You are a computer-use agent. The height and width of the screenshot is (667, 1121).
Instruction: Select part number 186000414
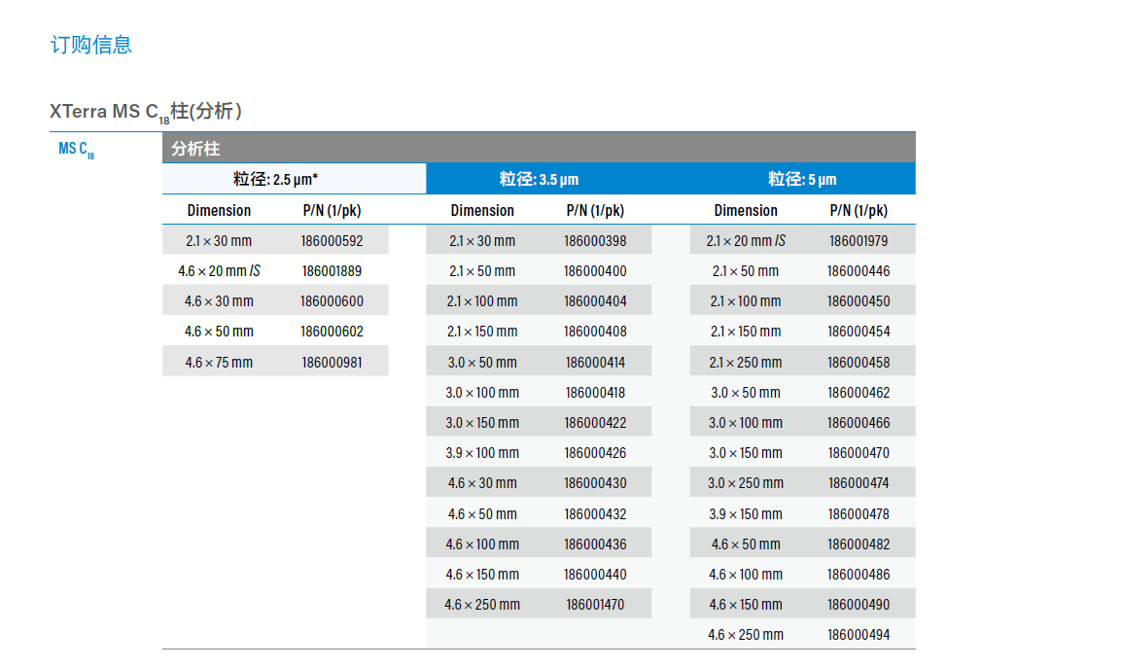(x=595, y=363)
